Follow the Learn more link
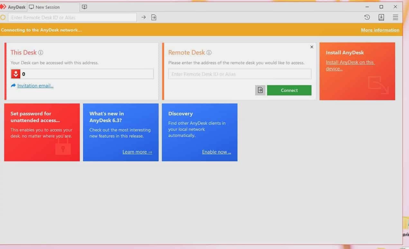 (137, 152)
